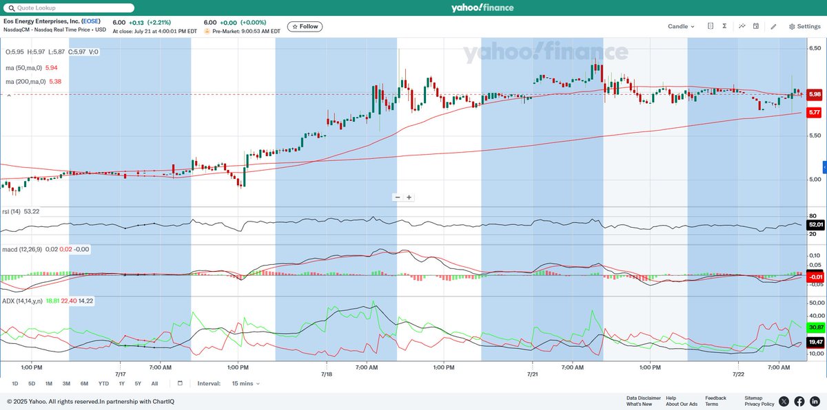Open the chart events line icon

pyautogui.click(x=742, y=26)
